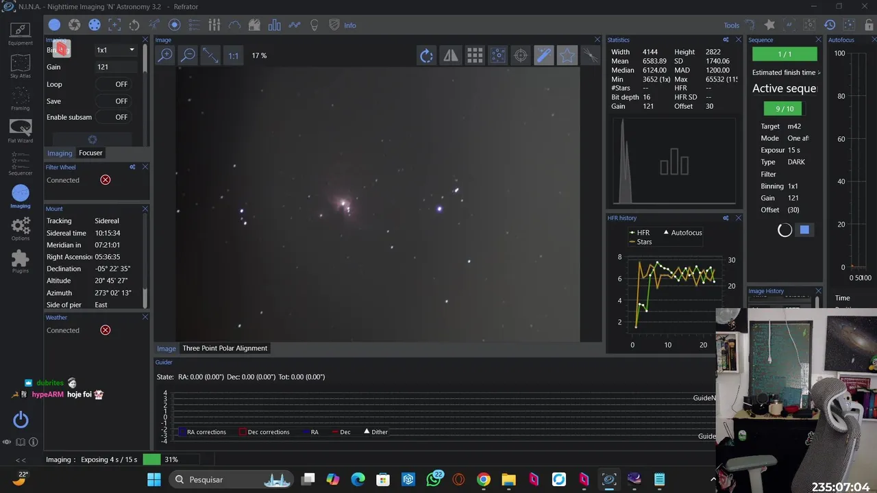This screenshot has height=493, width=877.
Task: Click the power button icon in sidebar
Action: click(21, 419)
